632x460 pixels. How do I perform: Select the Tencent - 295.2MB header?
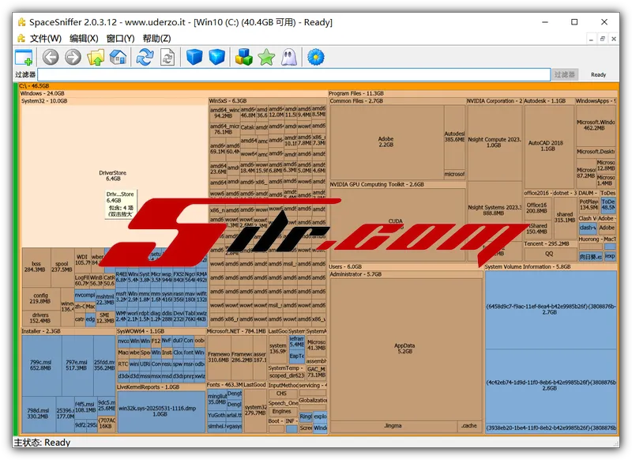coord(550,244)
